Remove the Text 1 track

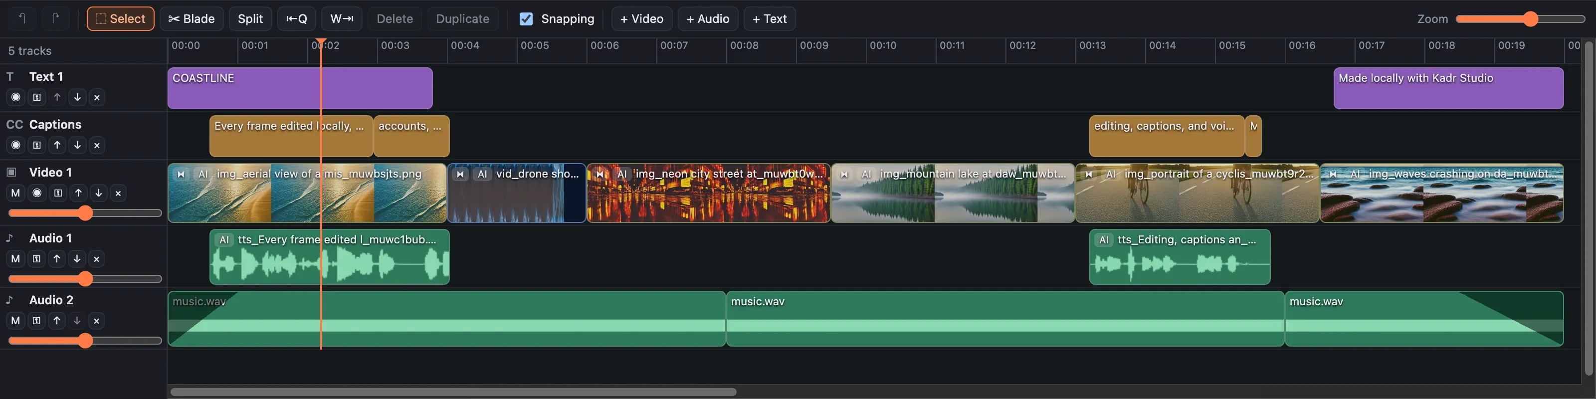(x=97, y=97)
